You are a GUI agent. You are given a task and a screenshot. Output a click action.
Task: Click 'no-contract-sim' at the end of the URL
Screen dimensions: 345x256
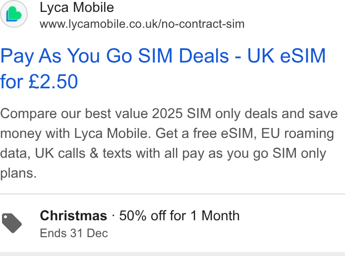pos(203,24)
